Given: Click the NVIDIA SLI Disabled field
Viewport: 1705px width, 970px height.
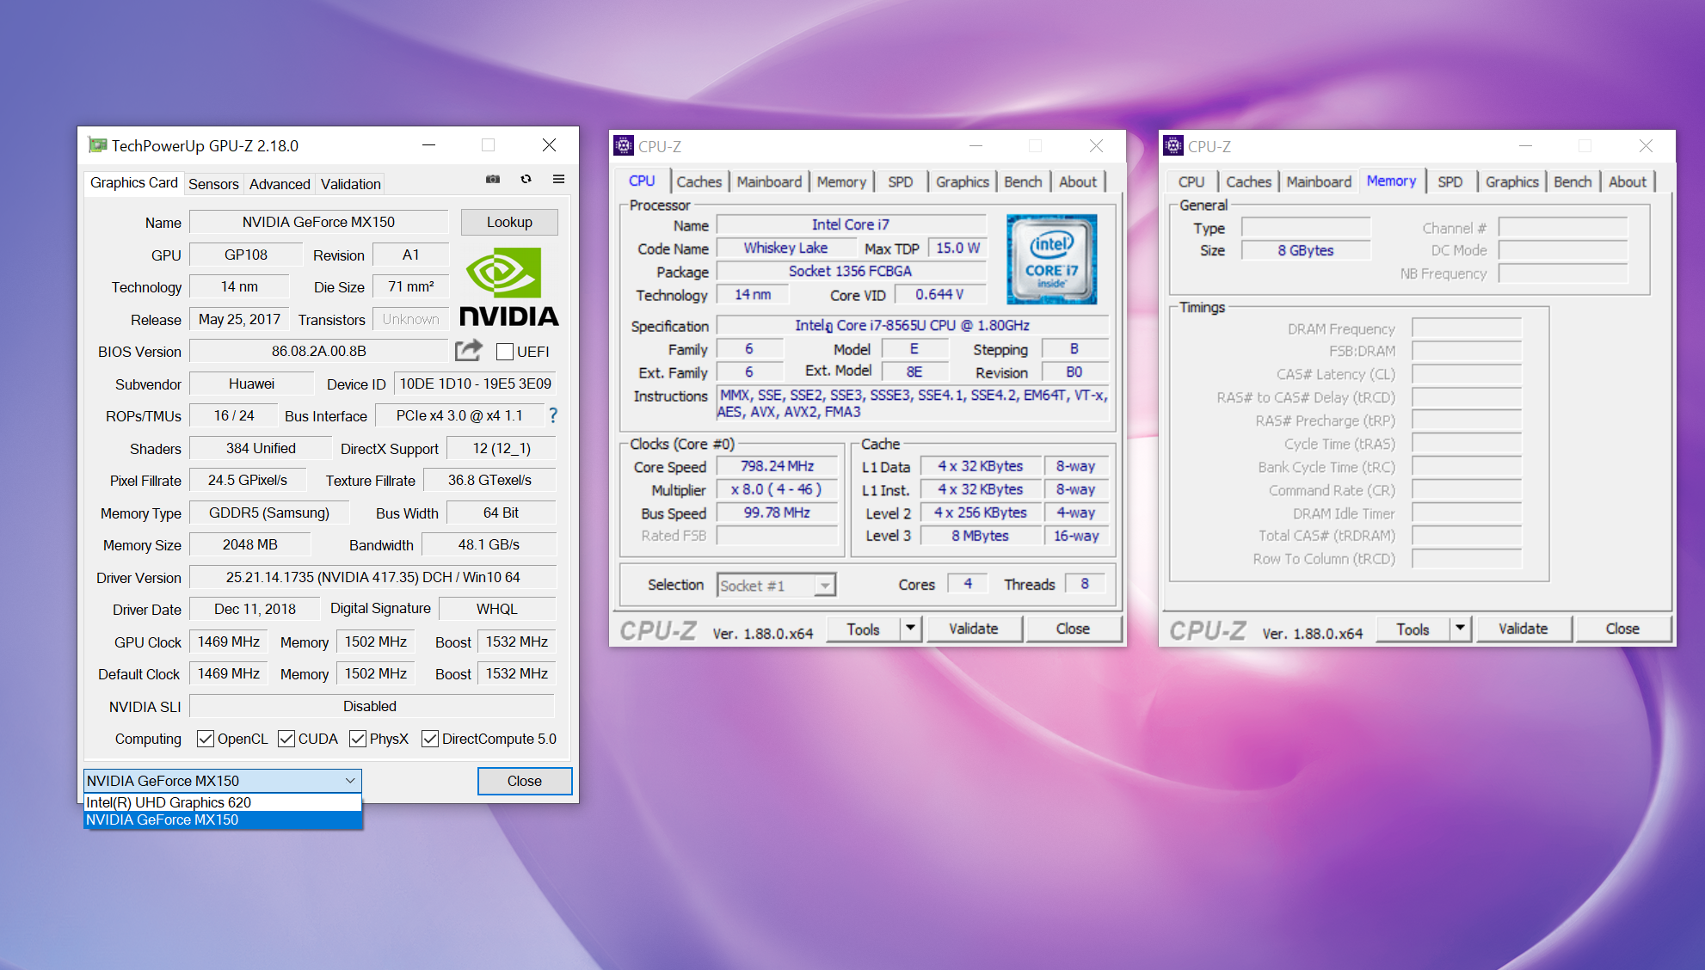Looking at the screenshot, I should [x=372, y=706].
